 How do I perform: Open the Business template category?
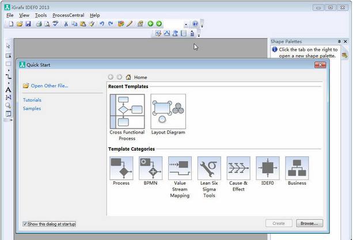click(297, 171)
